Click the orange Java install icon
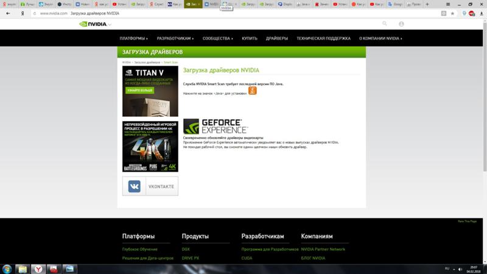This screenshot has height=274, width=487. pyautogui.click(x=252, y=90)
